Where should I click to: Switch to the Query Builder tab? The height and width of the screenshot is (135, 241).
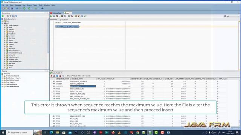(x=64, y=20)
